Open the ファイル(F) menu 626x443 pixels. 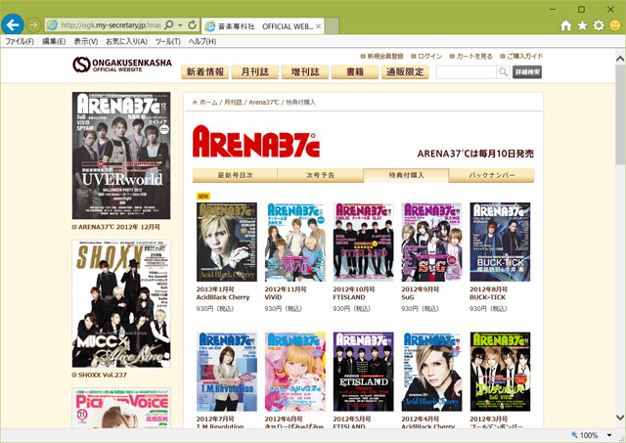(x=20, y=41)
